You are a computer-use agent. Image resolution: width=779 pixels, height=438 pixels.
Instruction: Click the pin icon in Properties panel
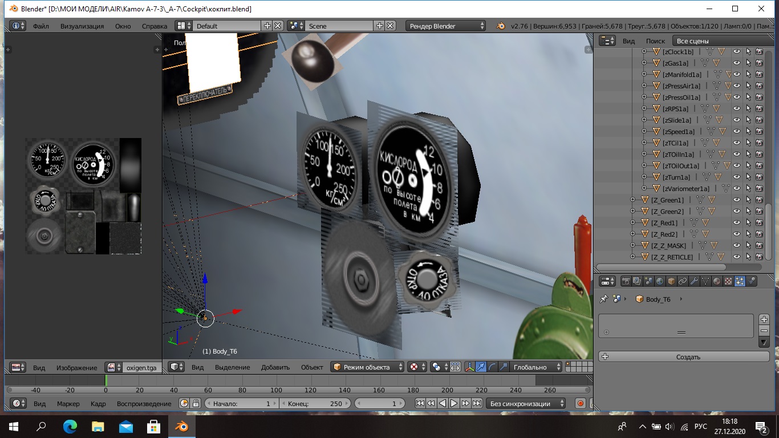[604, 299]
